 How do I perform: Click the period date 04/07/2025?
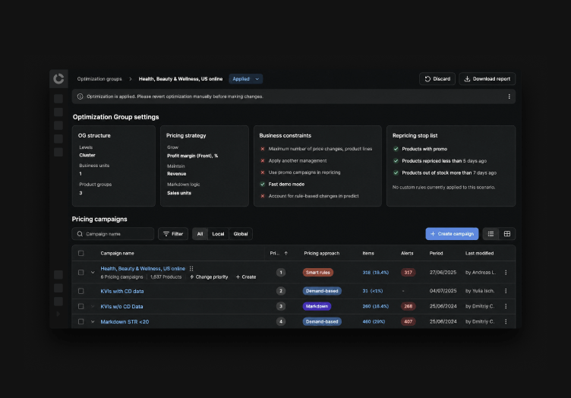[x=443, y=291]
